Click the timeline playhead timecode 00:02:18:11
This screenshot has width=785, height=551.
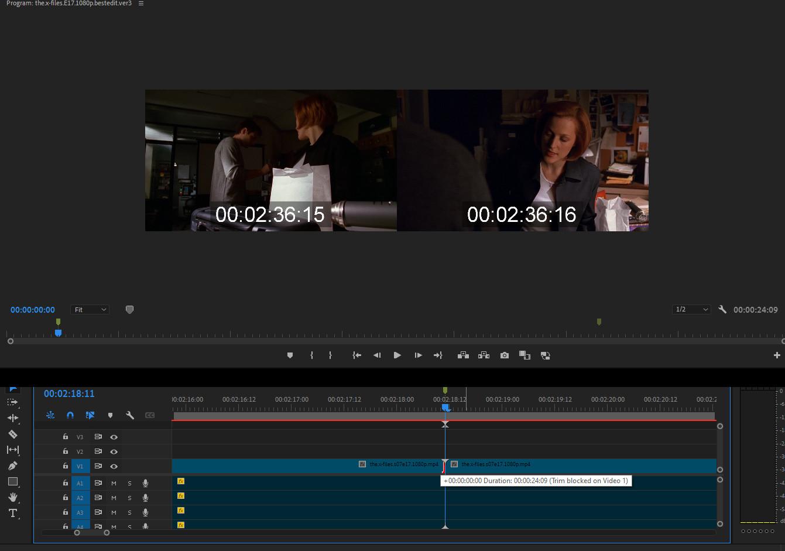click(x=69, y=393)
